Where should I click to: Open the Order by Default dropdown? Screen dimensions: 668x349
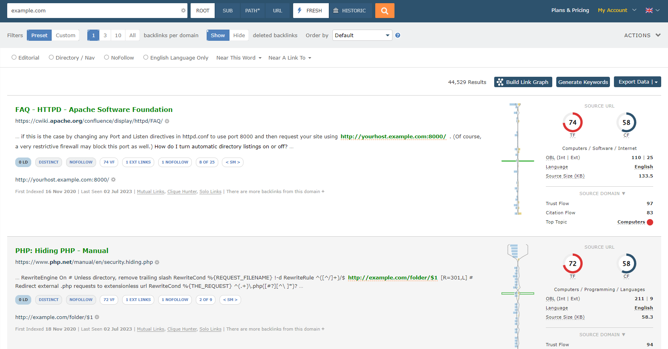(362, 35)
